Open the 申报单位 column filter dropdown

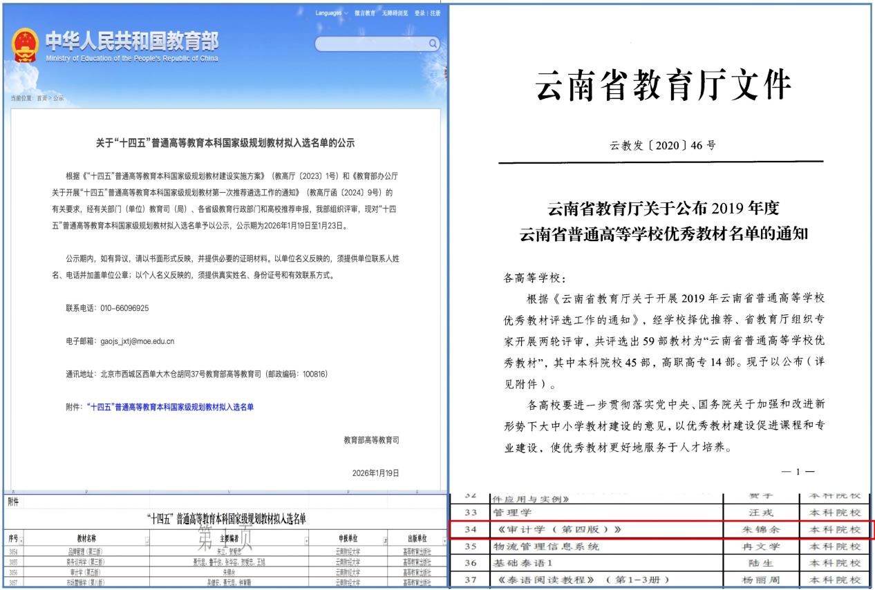[x=384, y=542]
